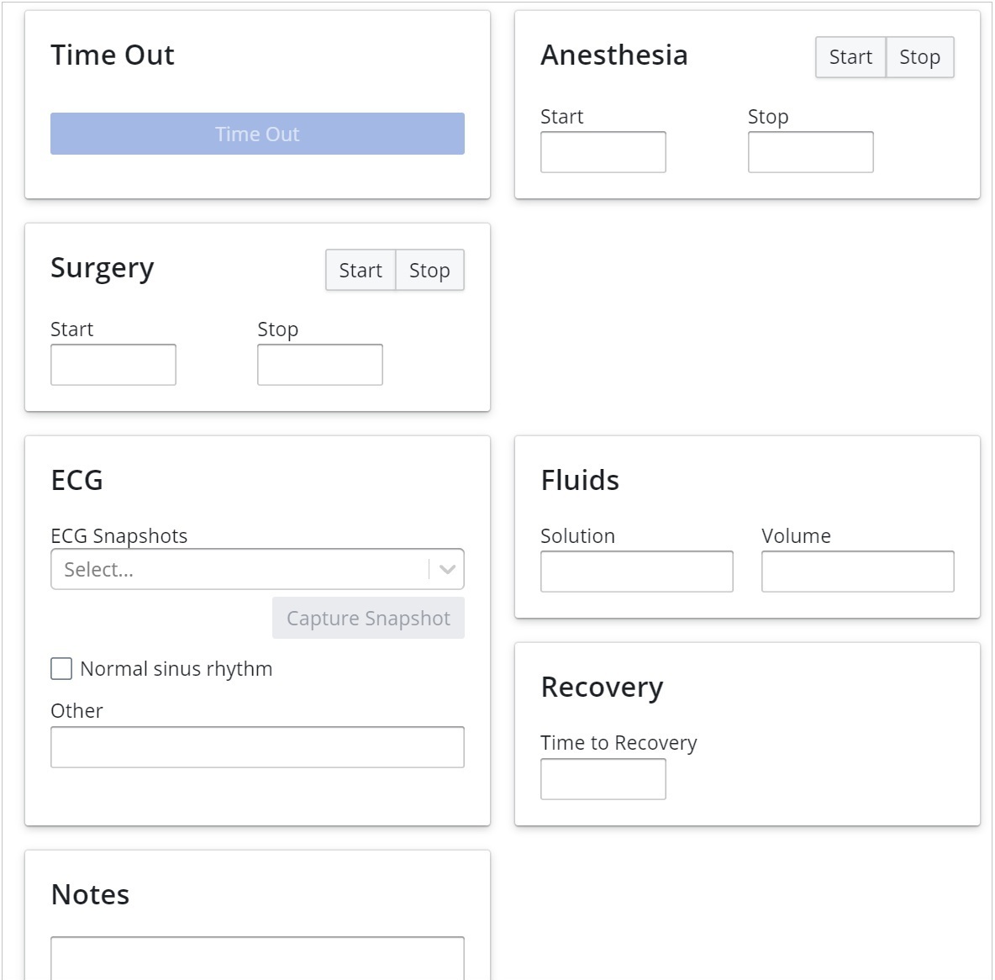The height and width of the screenshot is (980, 995).
Task: Check the Normal sinus rhythm checkbox
Action: click(x=61, y=668)
